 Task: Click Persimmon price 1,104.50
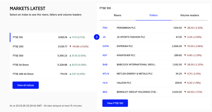178,28
